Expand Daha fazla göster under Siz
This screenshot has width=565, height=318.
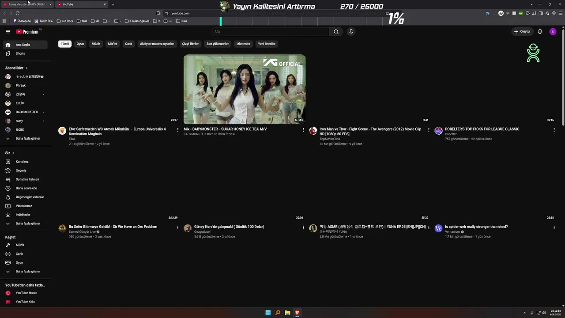click(26, 223)
